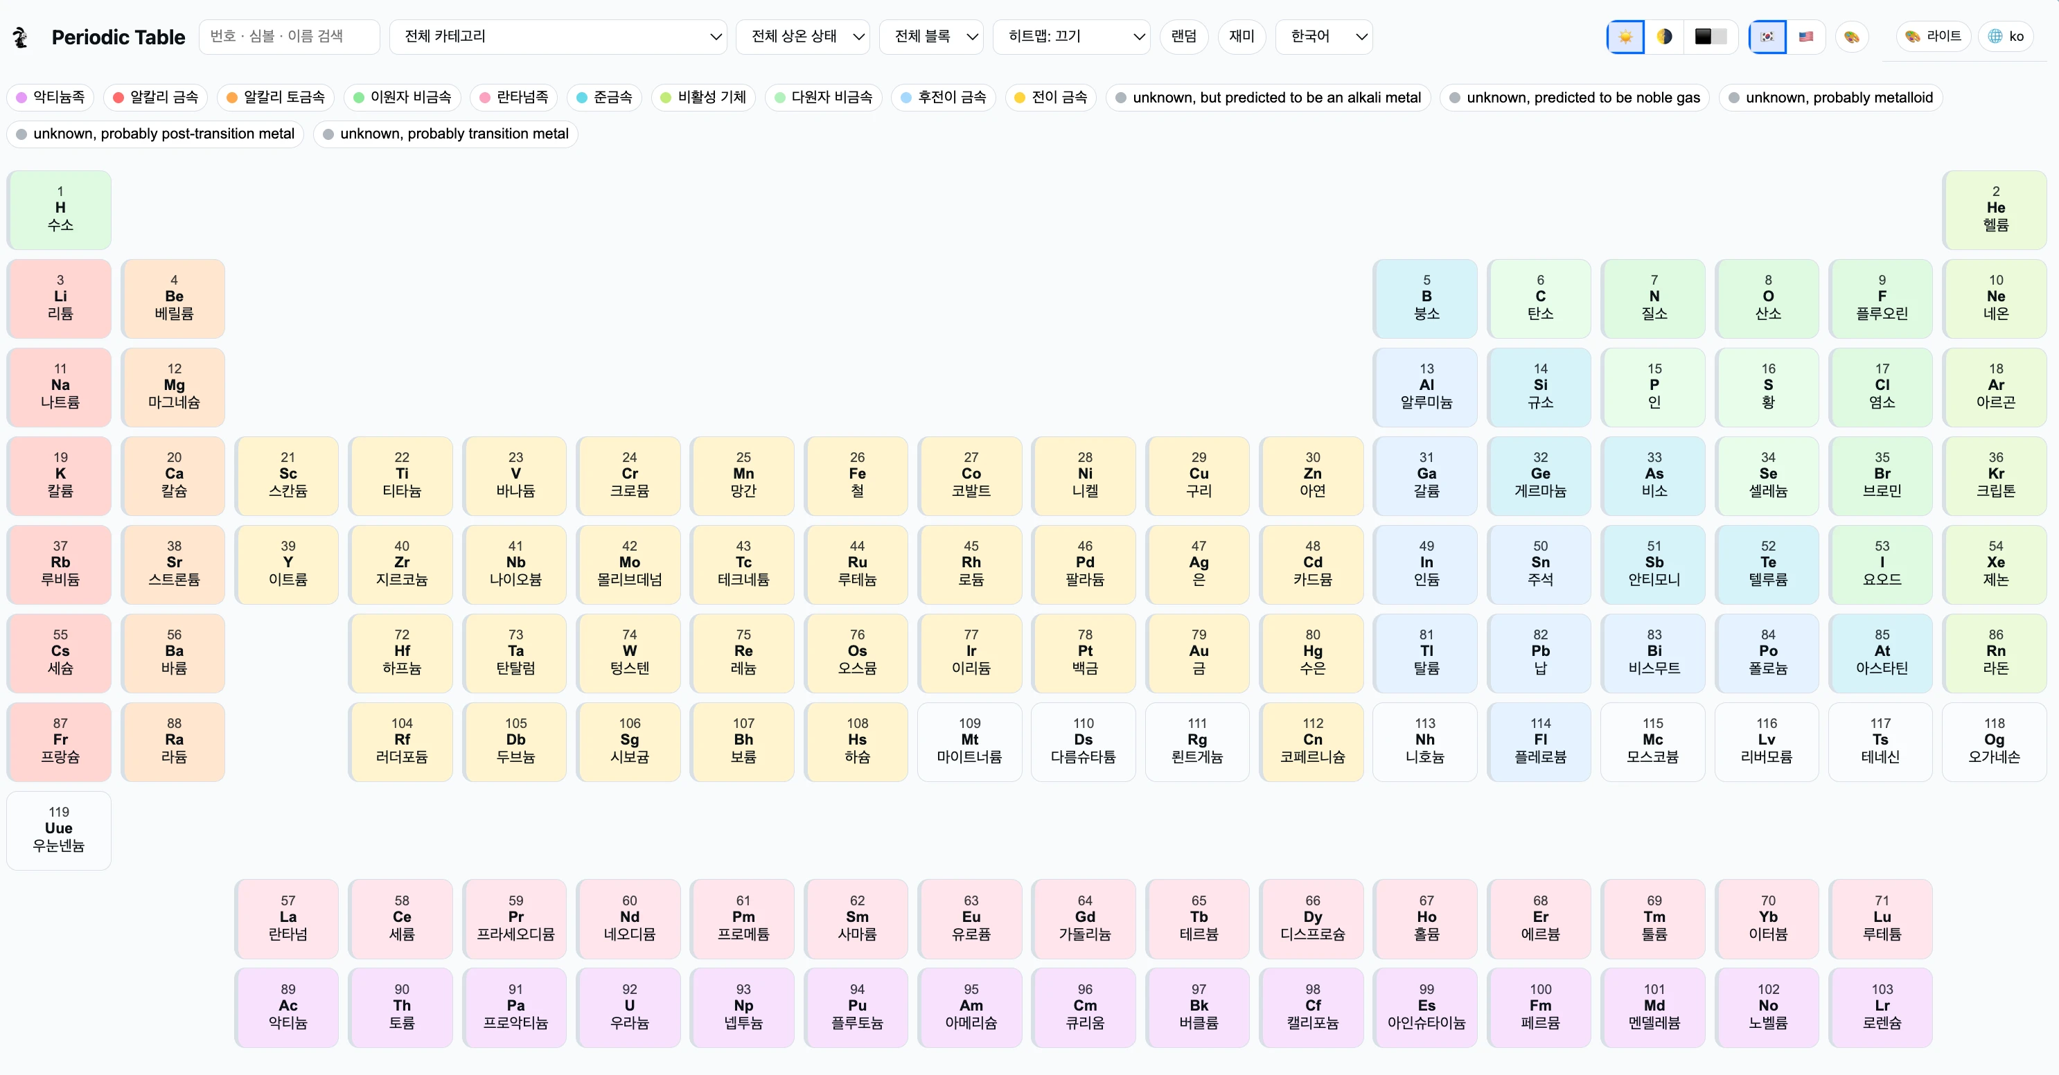Click the 랜덤 button
2059x1075 pixels.
(1183, 37)
